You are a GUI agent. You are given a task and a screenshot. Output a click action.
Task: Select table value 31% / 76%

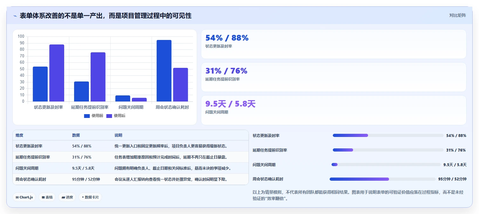[x=82, y=157]
